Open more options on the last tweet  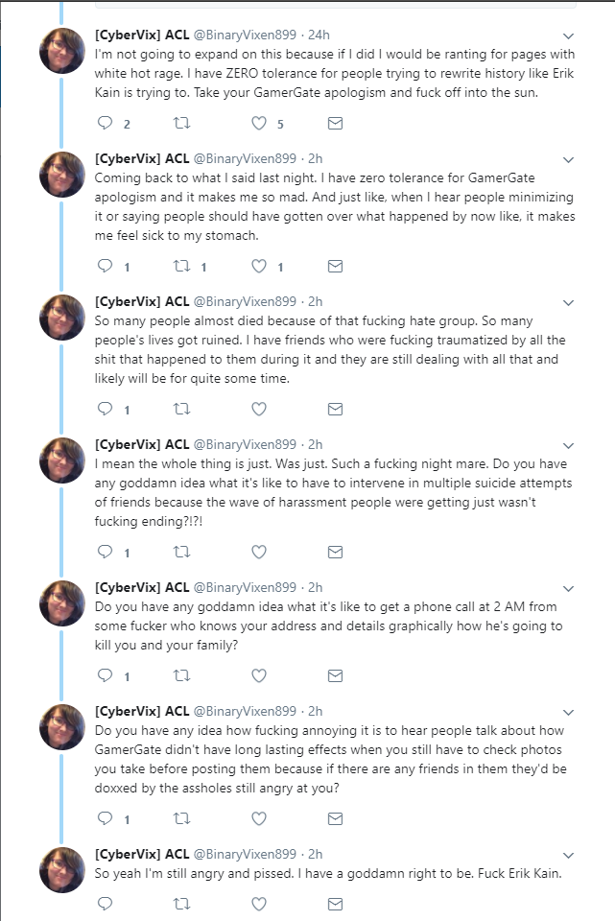click(x=568, y=856)
